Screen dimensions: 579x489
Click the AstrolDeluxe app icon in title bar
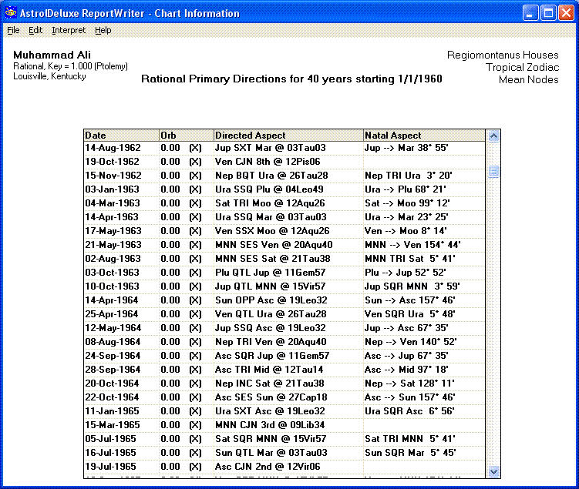click(11, 12)
